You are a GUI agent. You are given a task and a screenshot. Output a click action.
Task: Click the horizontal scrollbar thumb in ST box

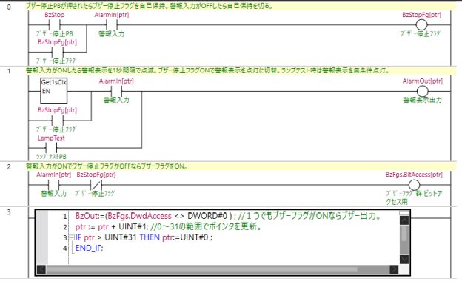tap(202, 269)
